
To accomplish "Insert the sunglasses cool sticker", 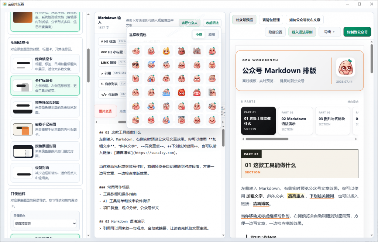I will pos(136,65).
